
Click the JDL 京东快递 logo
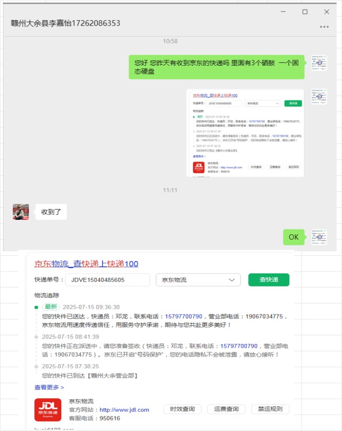pyautogui.click(x=48, y=410)
